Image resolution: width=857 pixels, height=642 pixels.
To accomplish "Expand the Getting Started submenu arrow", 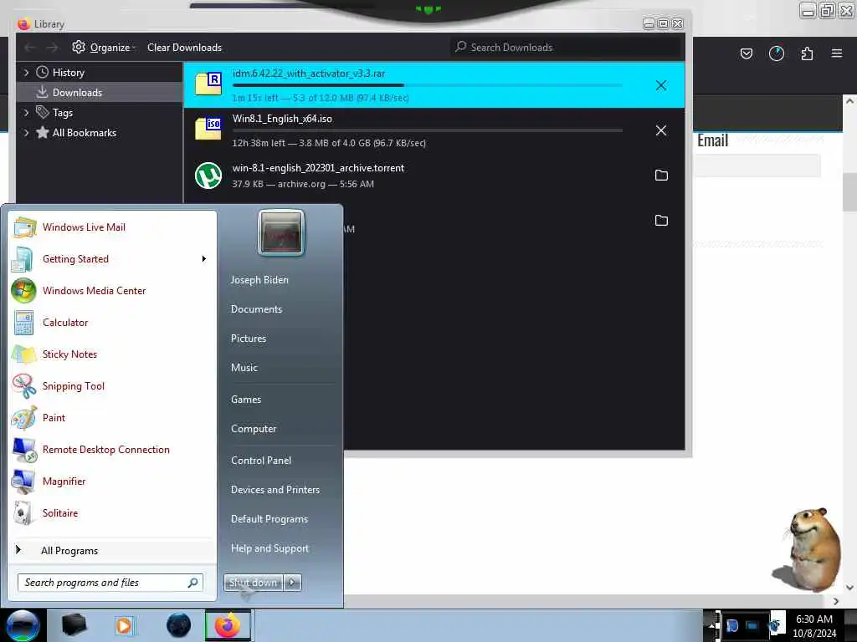I will (x=204, y=259).
